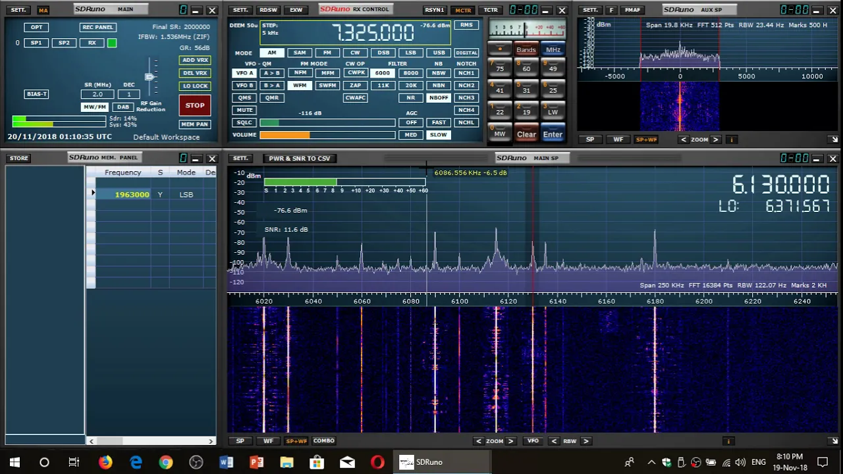Adjust the RF Gain Reduction slider
Viewport: 843px width, 474px height.
click(x=150, y=78)
